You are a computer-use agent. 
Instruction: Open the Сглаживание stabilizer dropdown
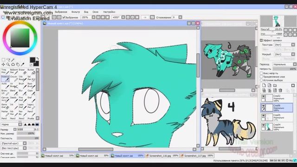pos(177,17)
